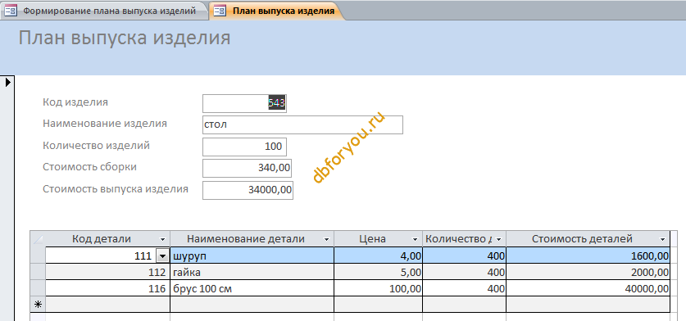Viewport: 686px width, 321px height.
Task: Click the Стоимость выпуска изделия label
Action: pos(116,189)
